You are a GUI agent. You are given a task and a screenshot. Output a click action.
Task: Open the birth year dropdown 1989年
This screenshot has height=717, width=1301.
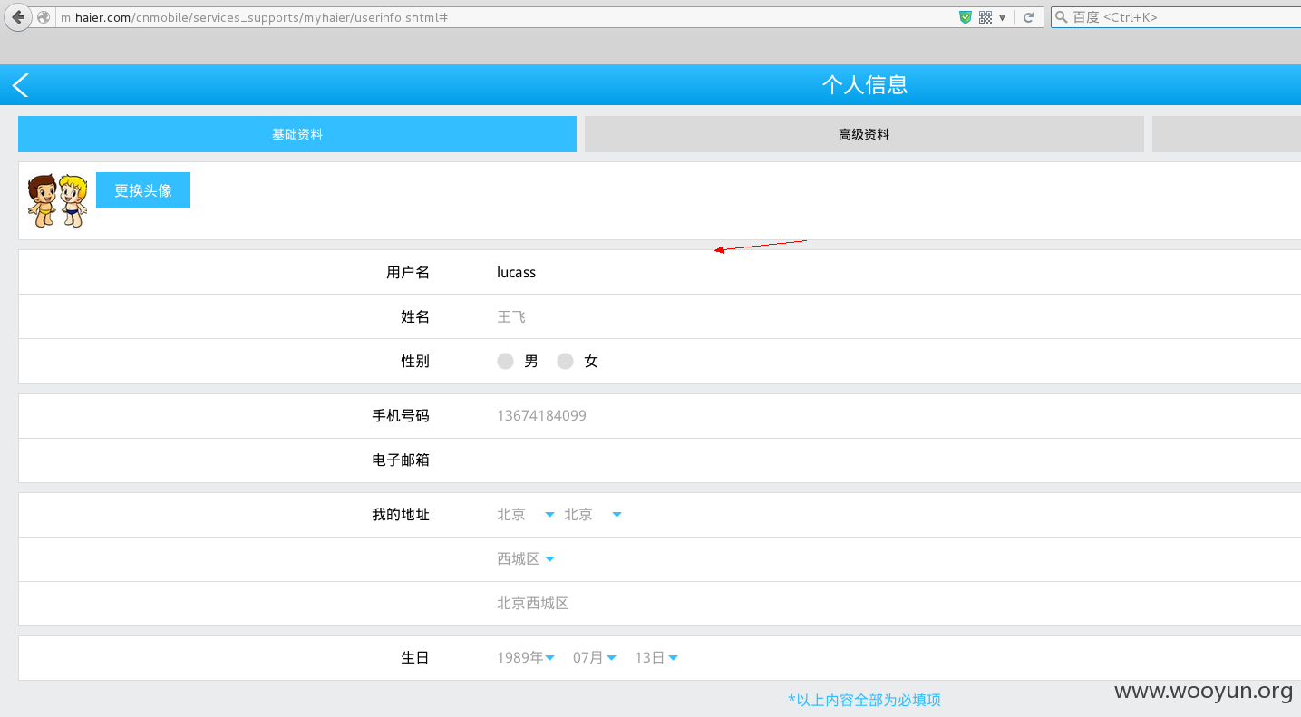point(526,657)
